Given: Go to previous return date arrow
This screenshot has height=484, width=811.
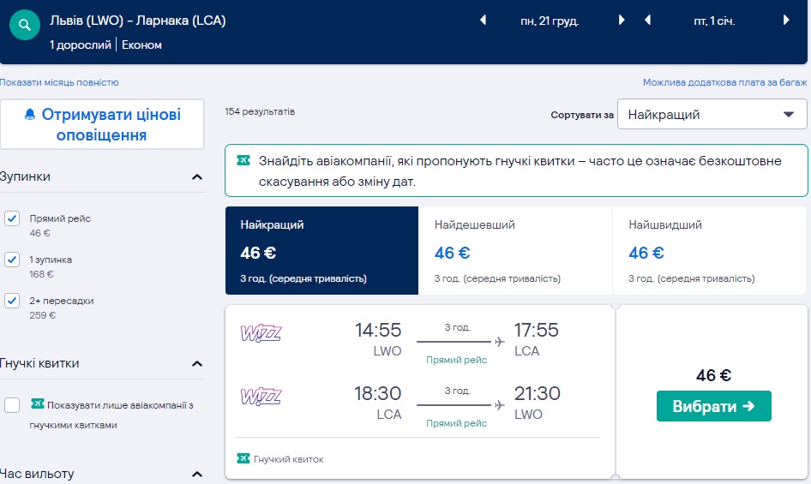Looking at the screenshot, I should coord(648,21).
